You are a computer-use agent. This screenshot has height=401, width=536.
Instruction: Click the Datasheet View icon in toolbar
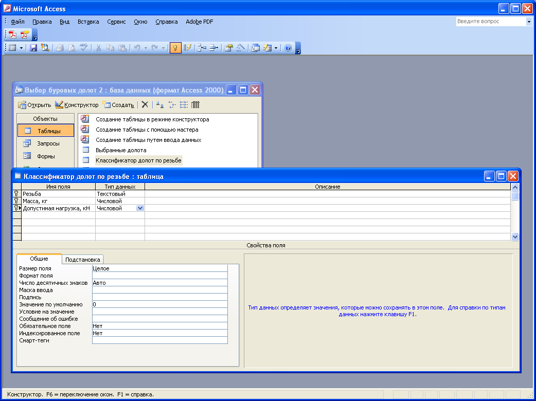[13, 48]
